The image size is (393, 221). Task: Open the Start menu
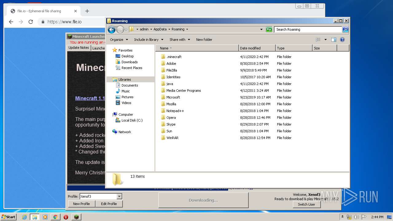pos(8,217)
